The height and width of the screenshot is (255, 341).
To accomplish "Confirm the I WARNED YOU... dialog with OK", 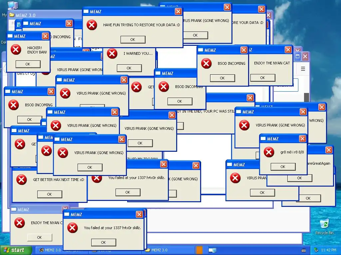I will point(129,68).
